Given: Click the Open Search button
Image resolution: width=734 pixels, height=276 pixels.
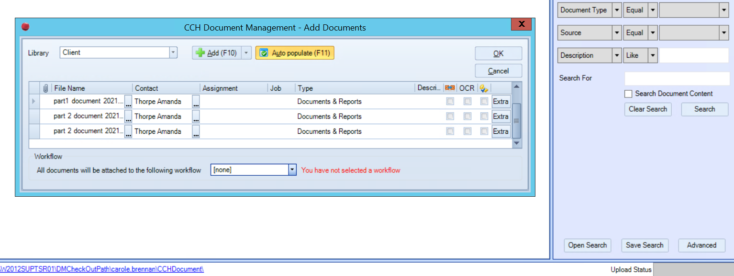Looking at the screenshot, I should pos(588,245).
